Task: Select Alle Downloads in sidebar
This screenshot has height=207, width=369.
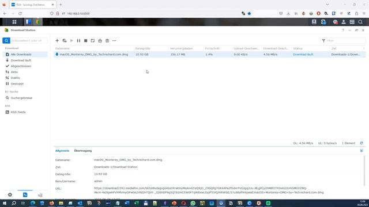Action: (x=25, y=55)
